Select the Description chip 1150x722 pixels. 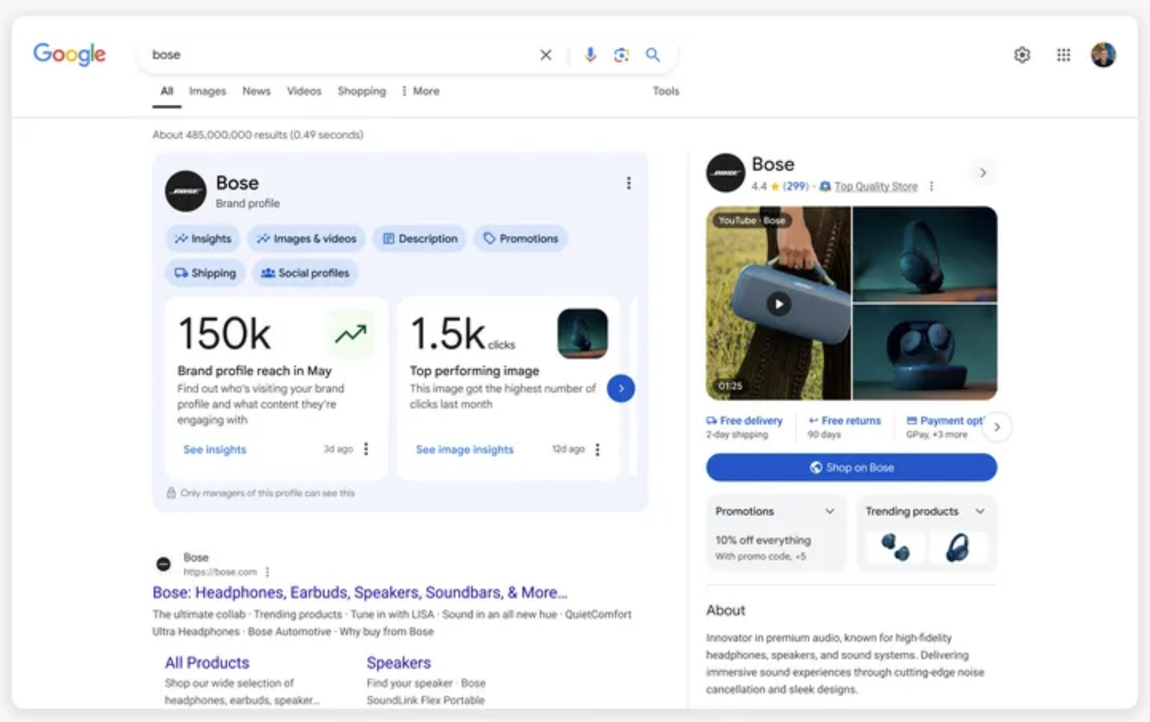(420, 238)
